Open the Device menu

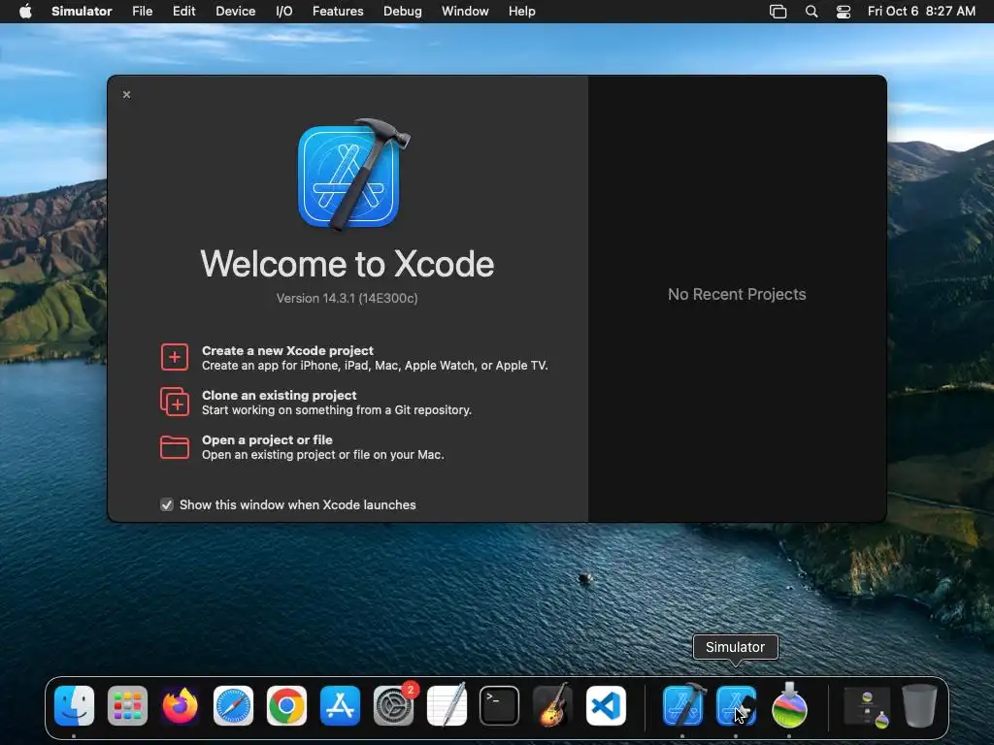235,12
